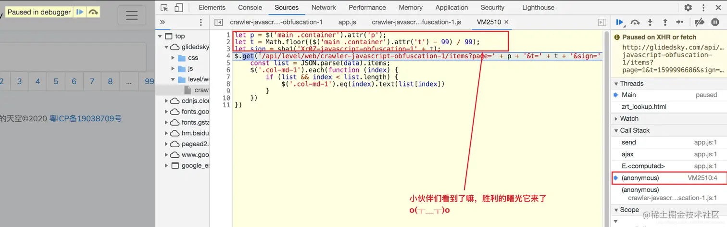Screen dimensions: 727x227
Task: Expand the fonts.gsta domain node
Action: [167, 123]
